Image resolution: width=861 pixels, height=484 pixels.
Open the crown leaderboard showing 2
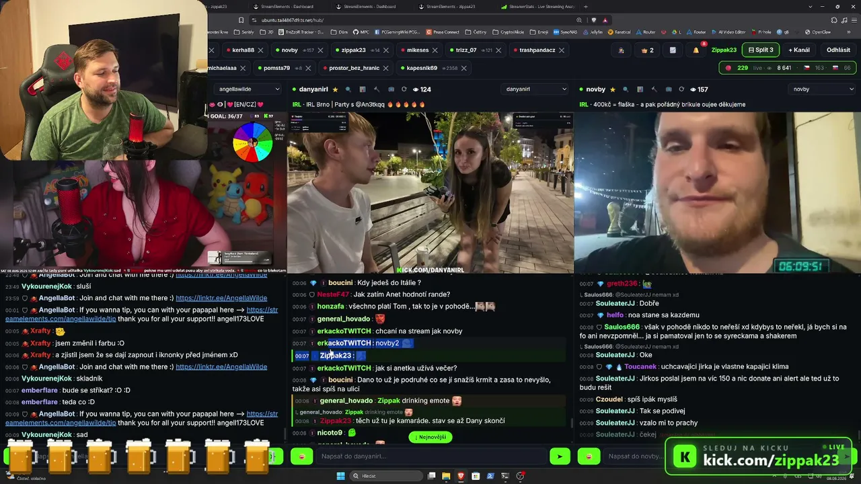coord(648,50)
